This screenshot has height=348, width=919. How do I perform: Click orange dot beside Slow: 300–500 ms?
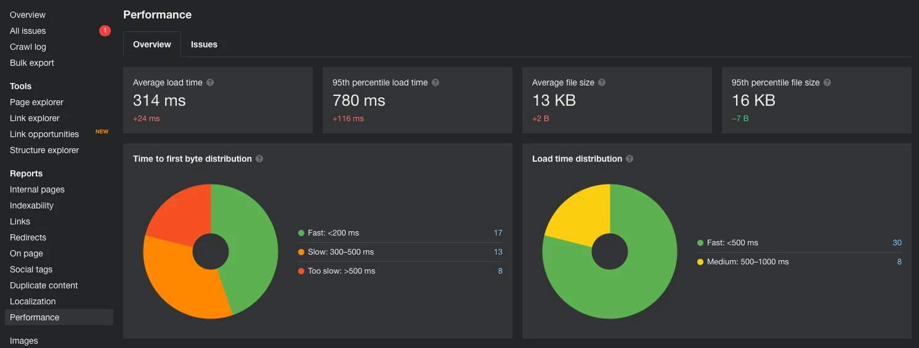click(x=301, y=252)
